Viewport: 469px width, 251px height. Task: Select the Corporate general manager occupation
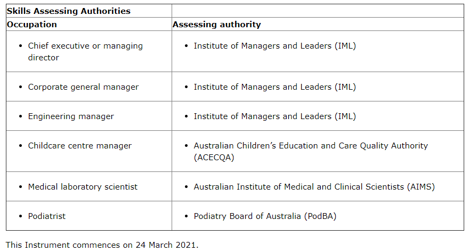tap(83, 87)
